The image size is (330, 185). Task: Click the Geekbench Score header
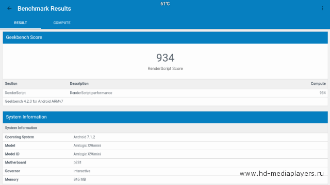pyautogui.click(x=165, y=38)
